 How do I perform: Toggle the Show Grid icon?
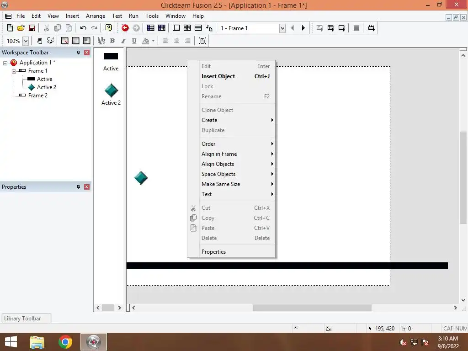[x=75, y=41]
